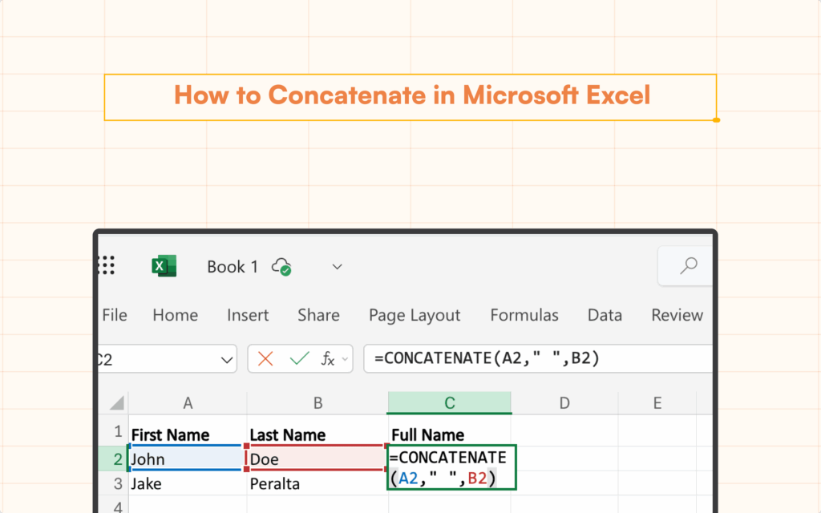Click the CONCATENATE formula in cell C2
821x513 pixels.
click(x=451, y=467)
